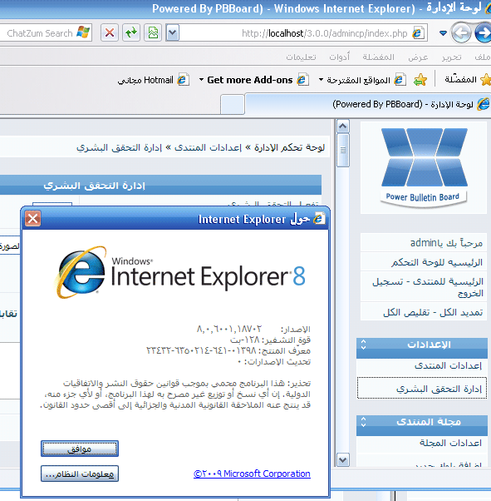Click اعدادات المجلة sidebar item
Image resolution: width=491 pixels, height=501 pixels.
coord(450,443)
